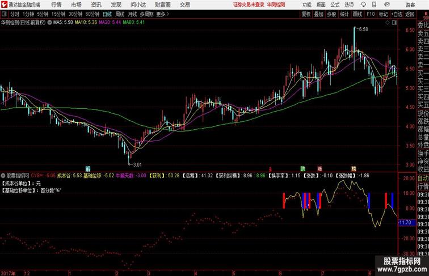Click the 2017年 label on the time axis

8,273
